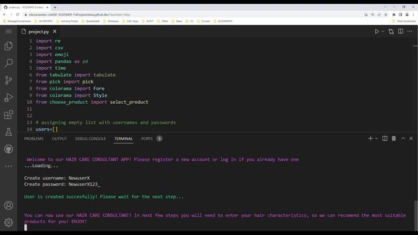Image resolution: width=418 pixels, height=235 pixels.
Task: Select the project.py editor tab
Action: coord(39,31)
